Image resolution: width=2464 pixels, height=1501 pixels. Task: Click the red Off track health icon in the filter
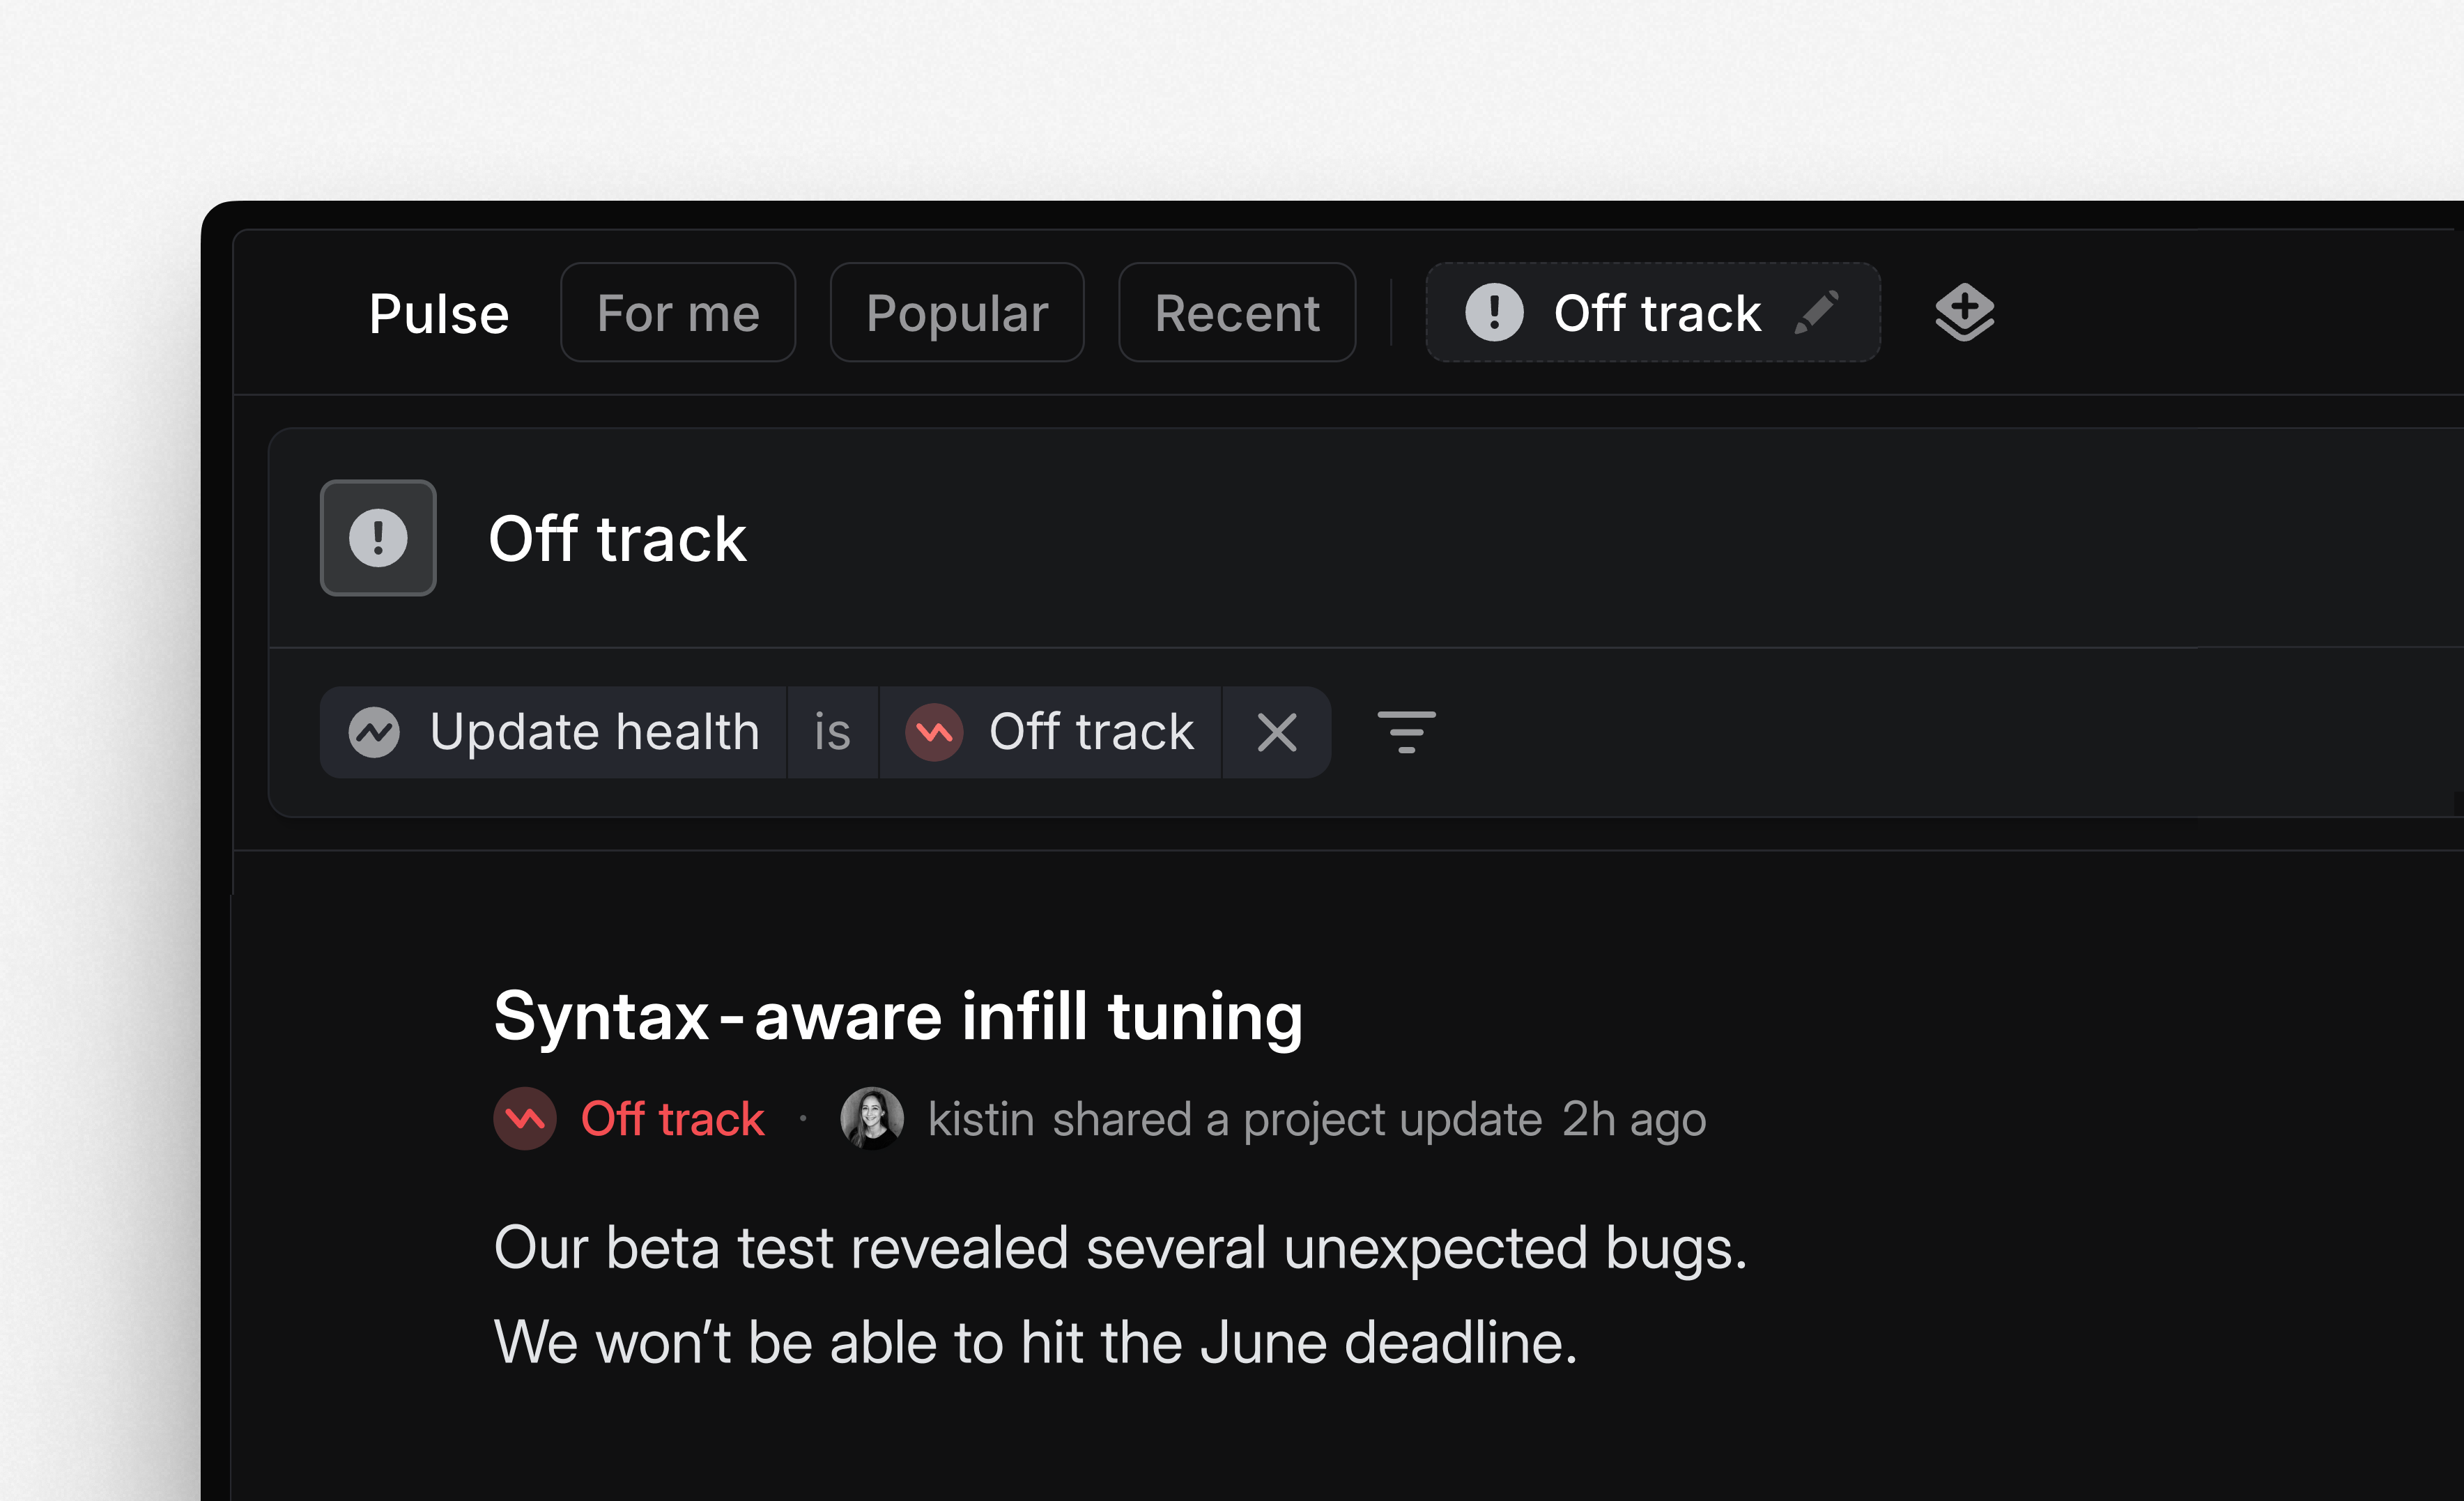(932, 732)
